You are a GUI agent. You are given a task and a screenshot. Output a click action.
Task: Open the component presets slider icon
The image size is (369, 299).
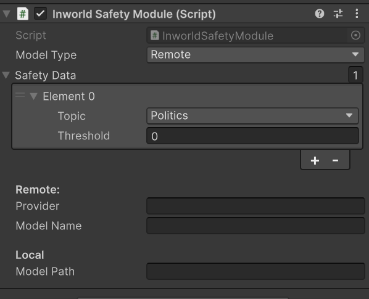(x=338, y=14)
